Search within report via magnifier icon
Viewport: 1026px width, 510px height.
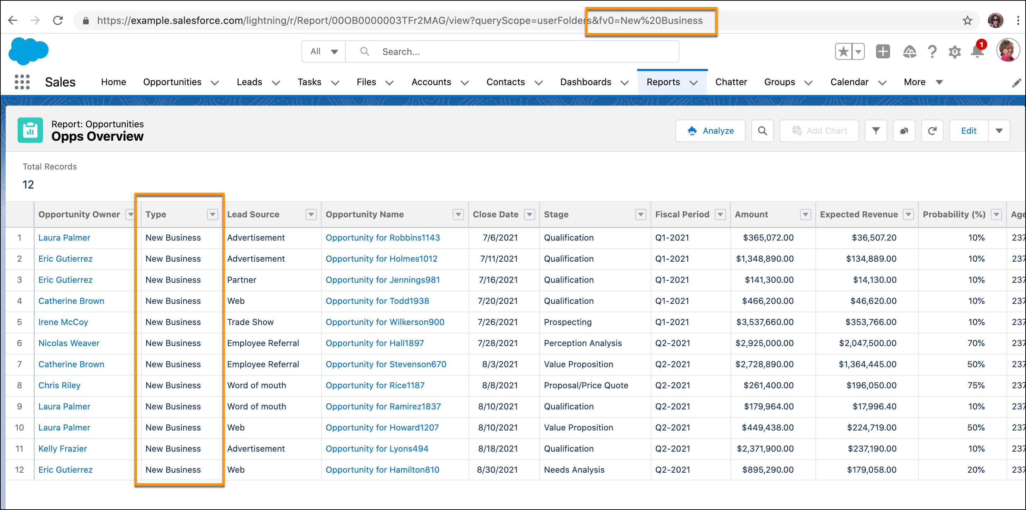762,130
